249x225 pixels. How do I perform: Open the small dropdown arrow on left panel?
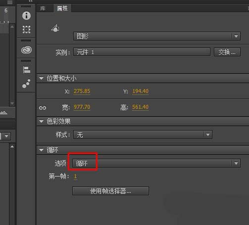[x=6, y=136]
